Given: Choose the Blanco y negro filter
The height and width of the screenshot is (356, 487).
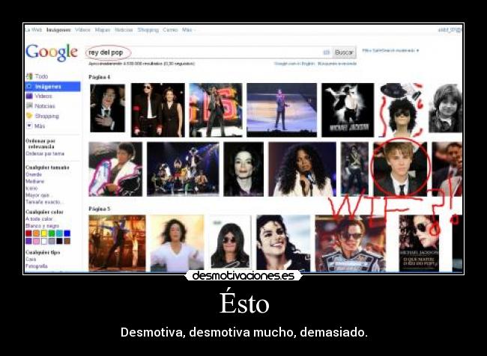Looking at the screenshot, I should point(42,226).
